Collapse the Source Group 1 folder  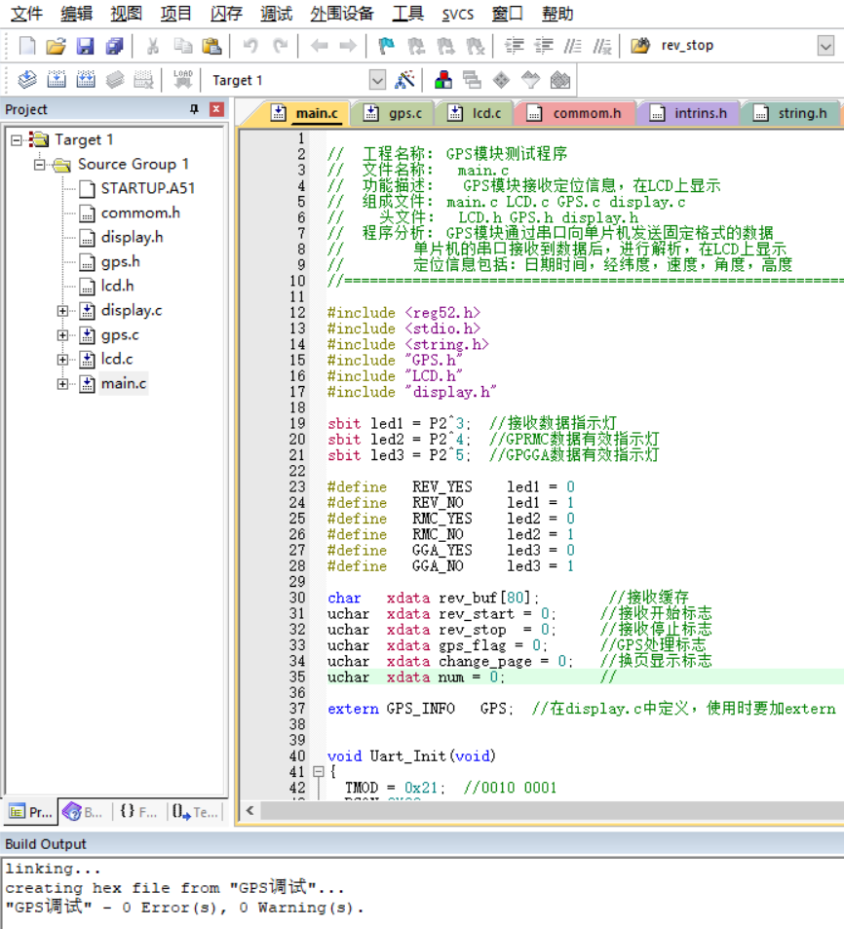point(40,164)
